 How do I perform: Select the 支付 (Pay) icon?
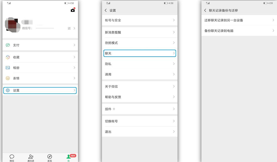8,45
